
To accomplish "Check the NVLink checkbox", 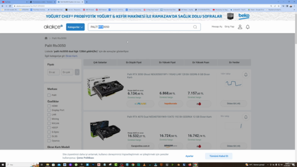I will click(49, 123).
